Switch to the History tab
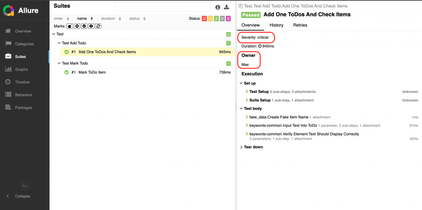 click(277, 25)
